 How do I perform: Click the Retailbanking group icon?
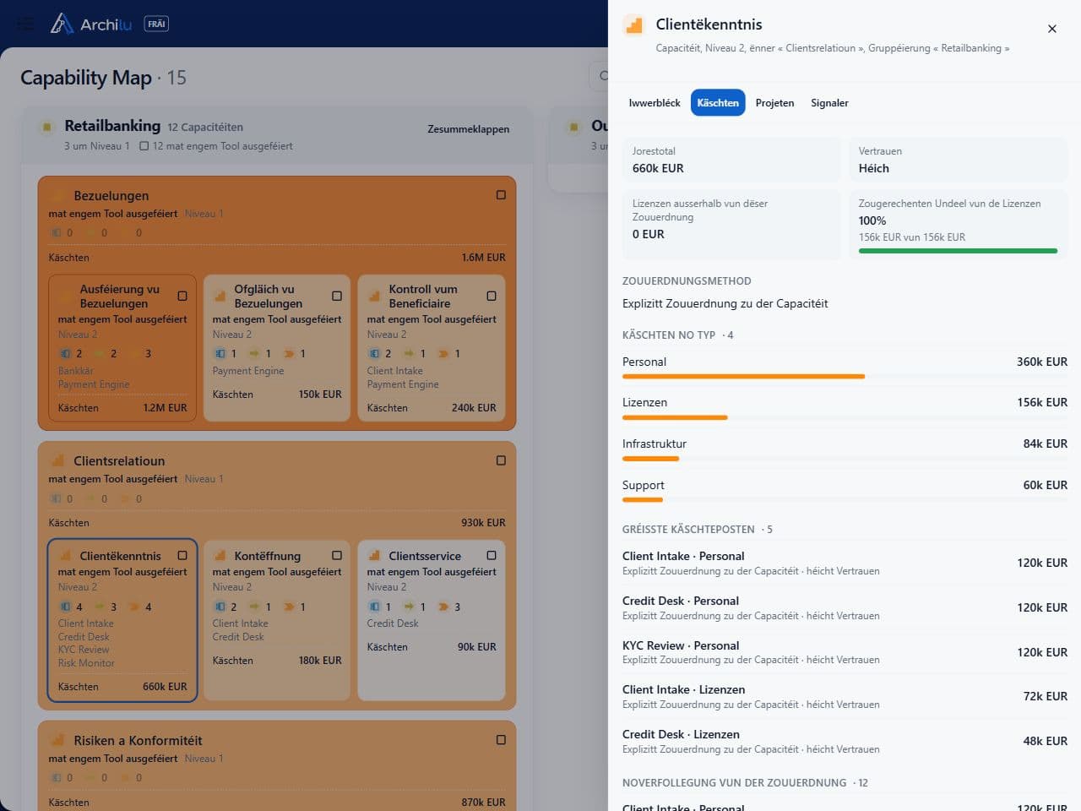(x=46, y=127)
